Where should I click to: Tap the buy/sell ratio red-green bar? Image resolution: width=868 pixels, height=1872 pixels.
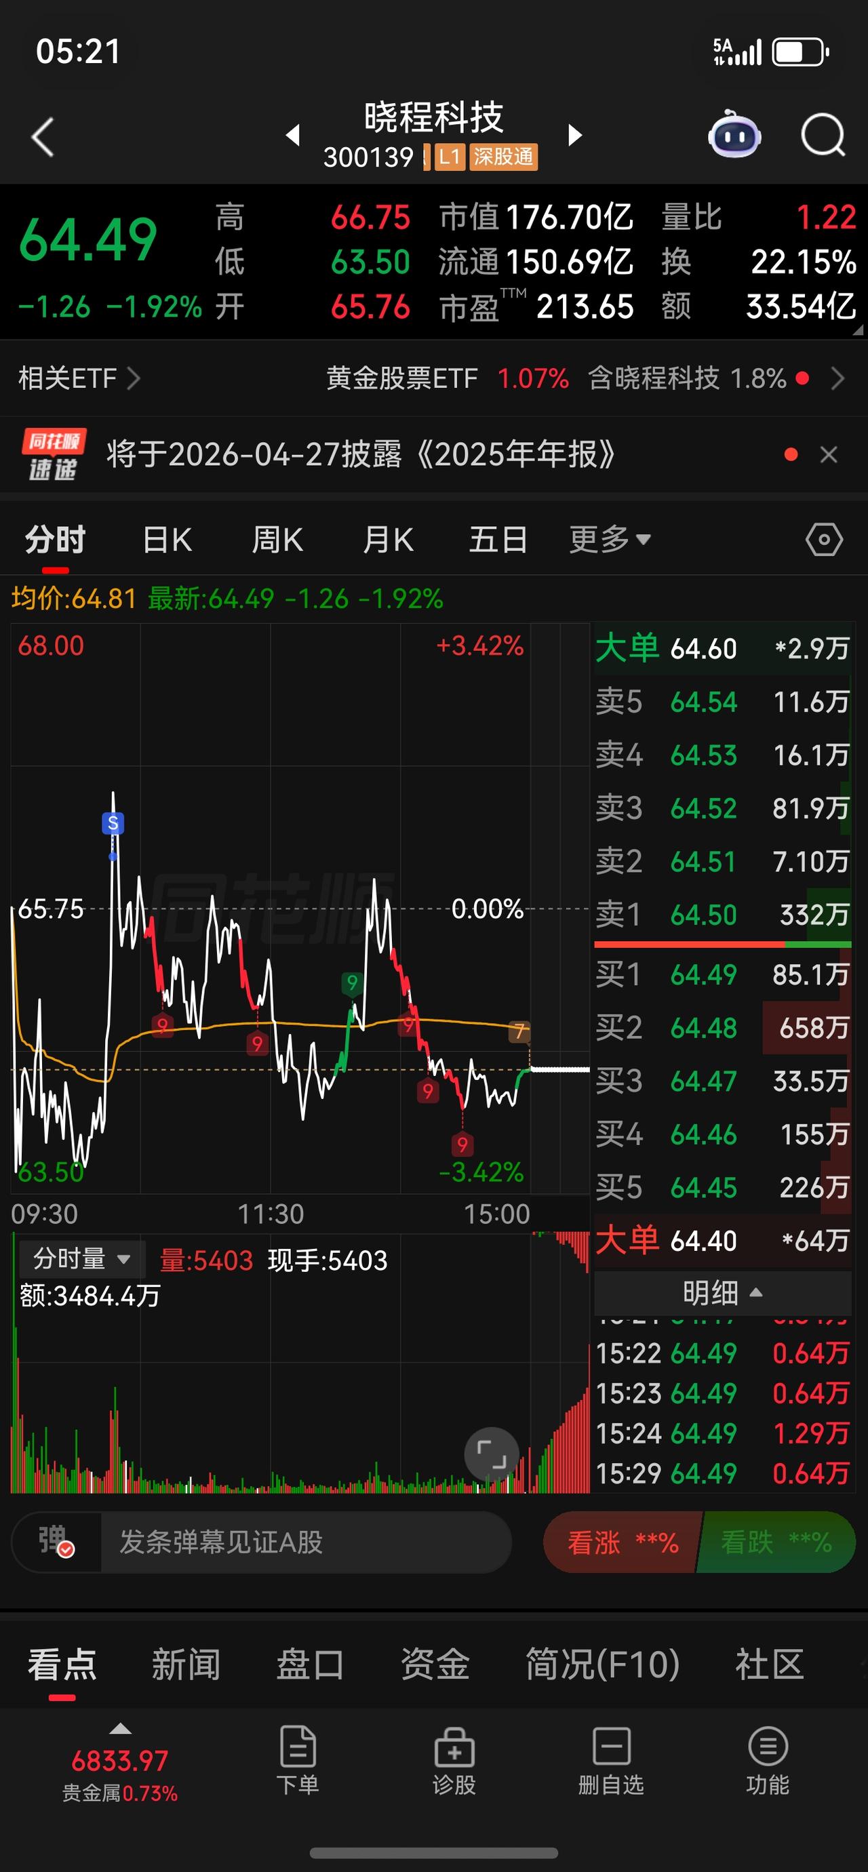[x=723, y=944]
